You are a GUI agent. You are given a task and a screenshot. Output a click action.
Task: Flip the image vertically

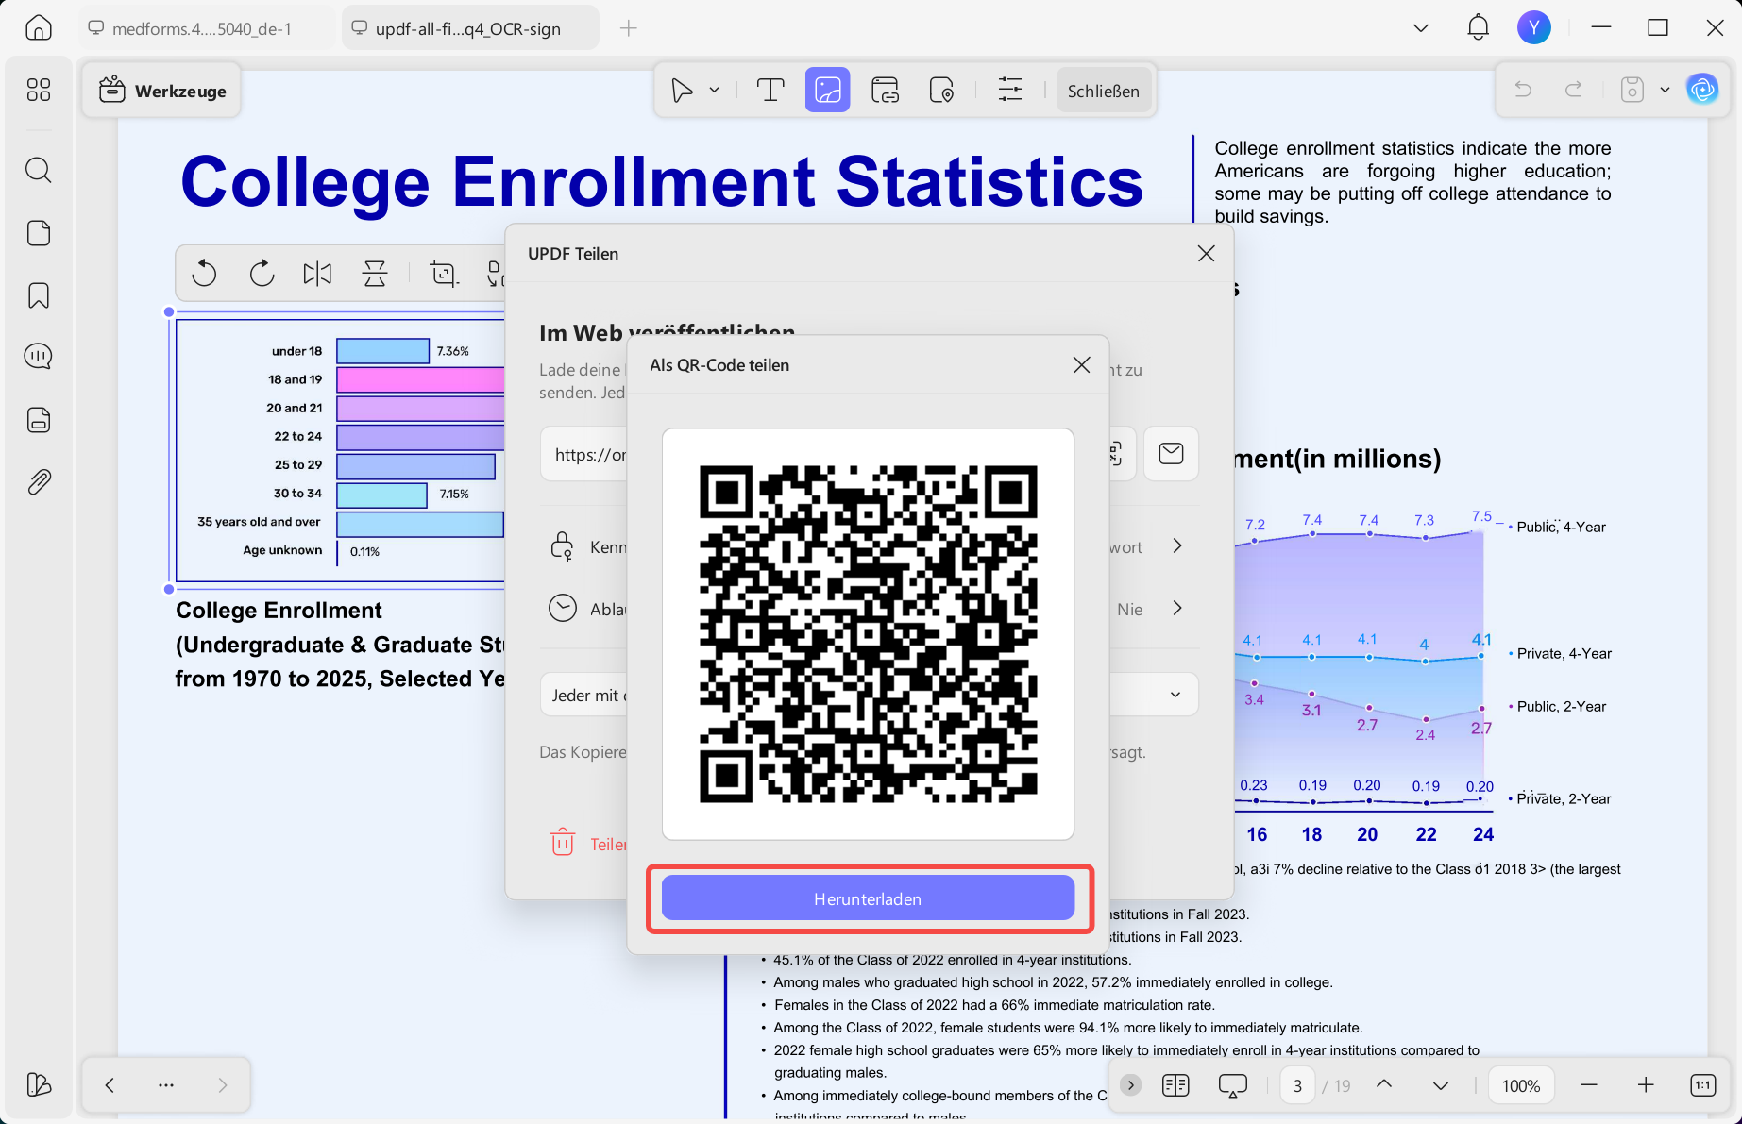pos(375,274)
